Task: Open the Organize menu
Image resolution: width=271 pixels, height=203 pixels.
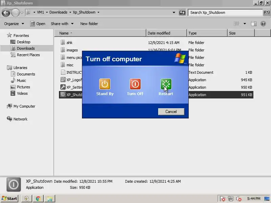Action: [14, 24]
